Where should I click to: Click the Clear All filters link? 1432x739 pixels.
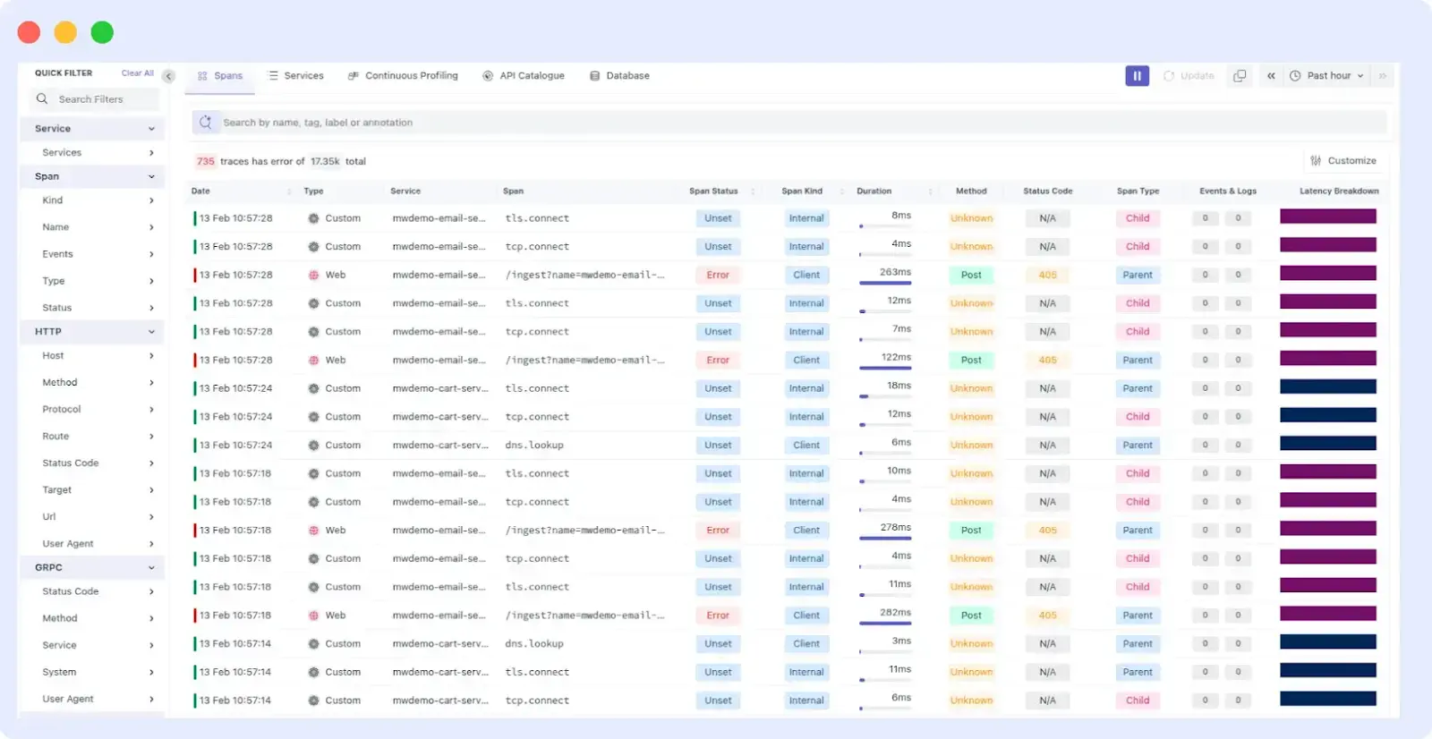pos(137,73)
